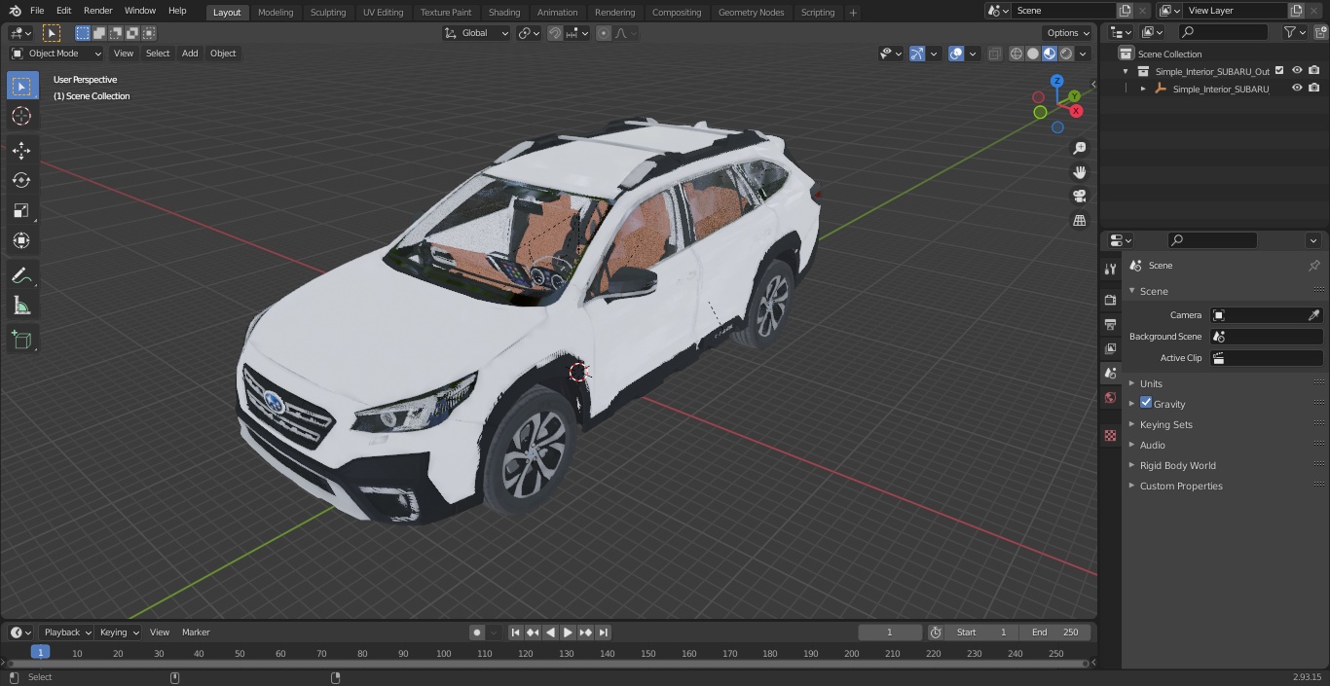Click the hand pan view icon
Screen dimensions: 1330x686
(x=1080, y=172)
